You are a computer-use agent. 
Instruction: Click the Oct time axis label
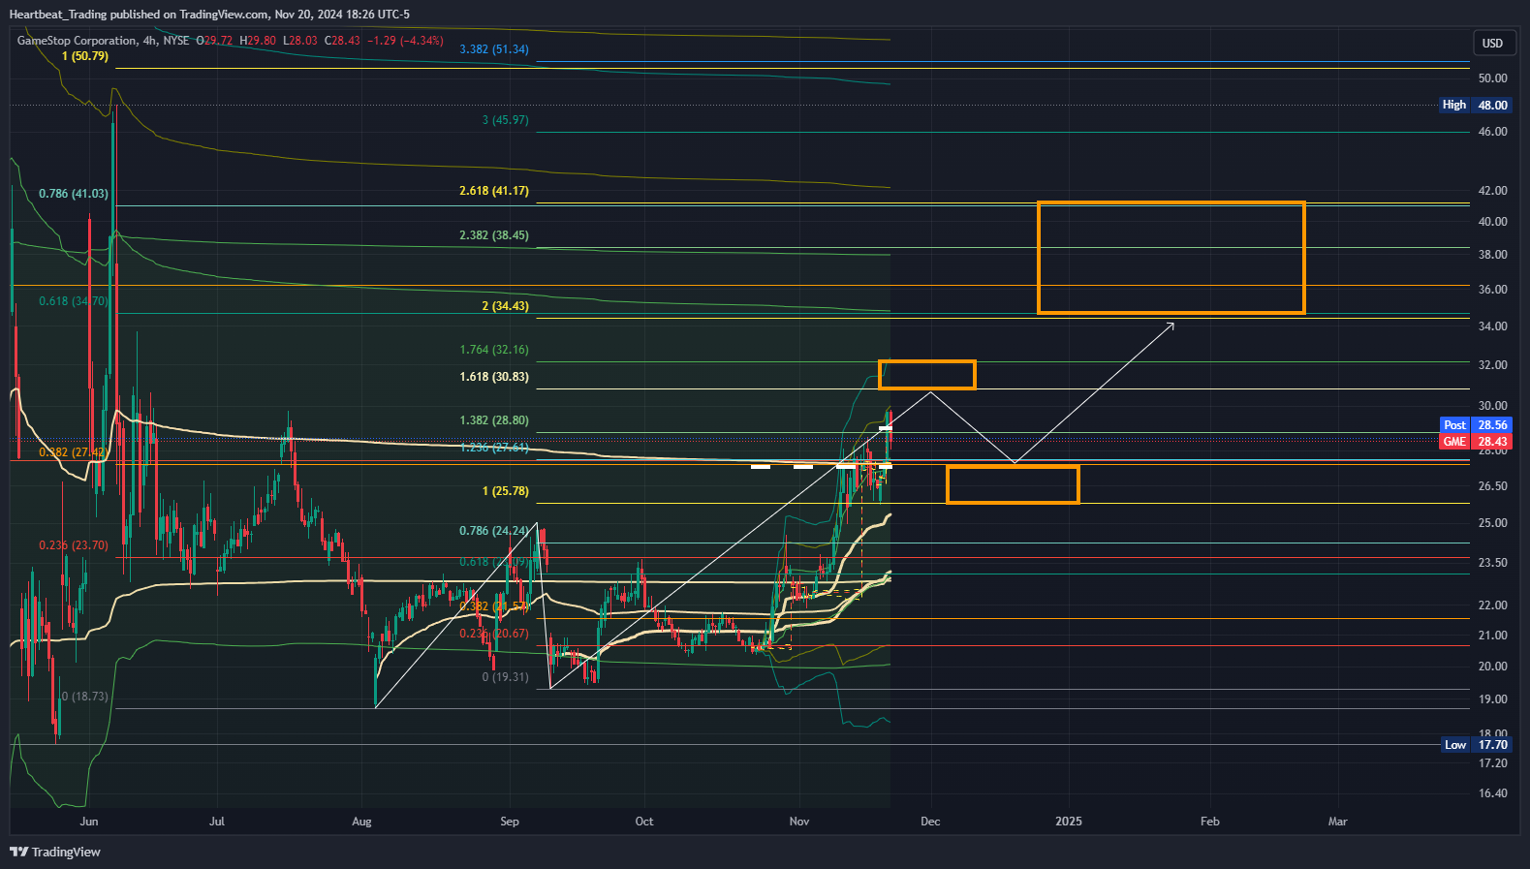click(x=644, y=822)
